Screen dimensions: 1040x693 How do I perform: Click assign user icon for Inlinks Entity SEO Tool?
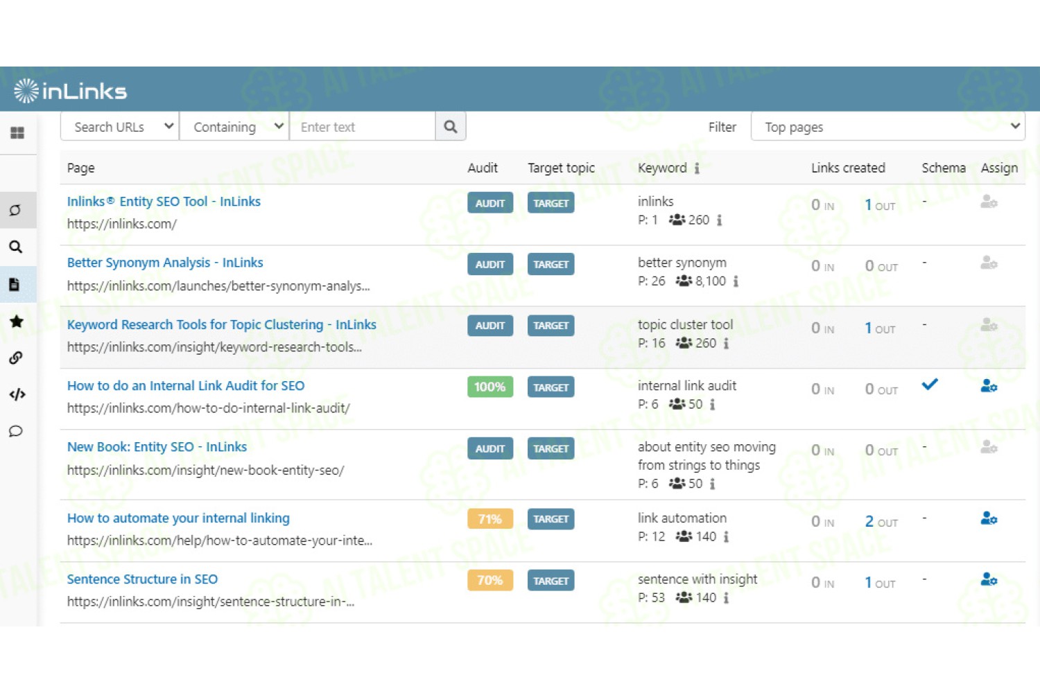click(x=989, y=202)
